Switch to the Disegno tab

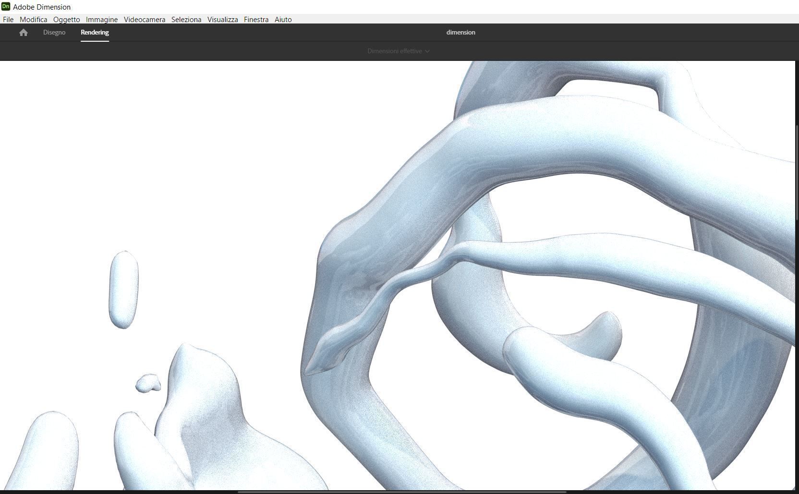click(54, 32)
